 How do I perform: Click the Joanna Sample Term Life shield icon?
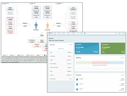[x=77, y=89]
